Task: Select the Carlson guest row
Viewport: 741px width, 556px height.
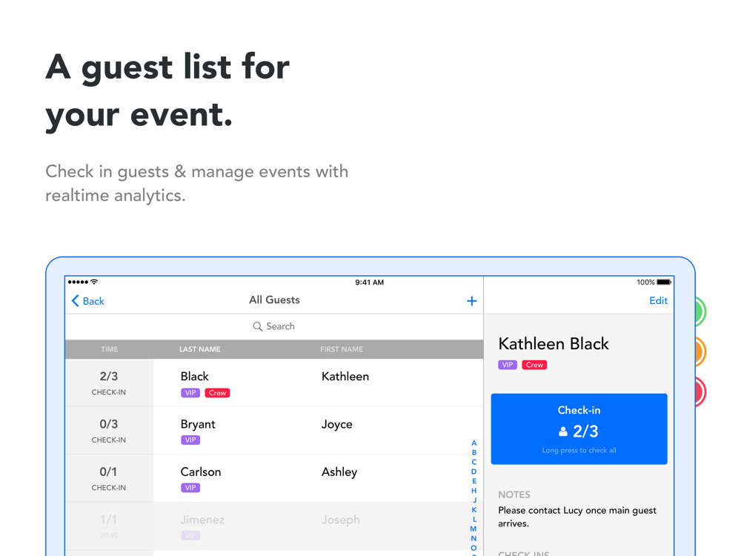Action: [274, 478]
